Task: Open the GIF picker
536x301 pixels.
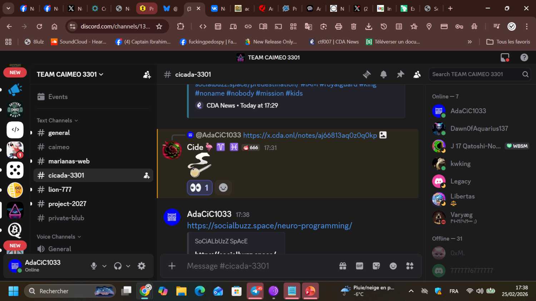Action: click(359, 266)
